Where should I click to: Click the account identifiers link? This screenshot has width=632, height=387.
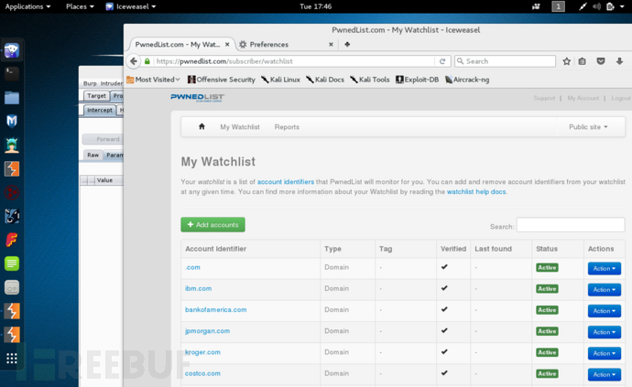[286, 182]
